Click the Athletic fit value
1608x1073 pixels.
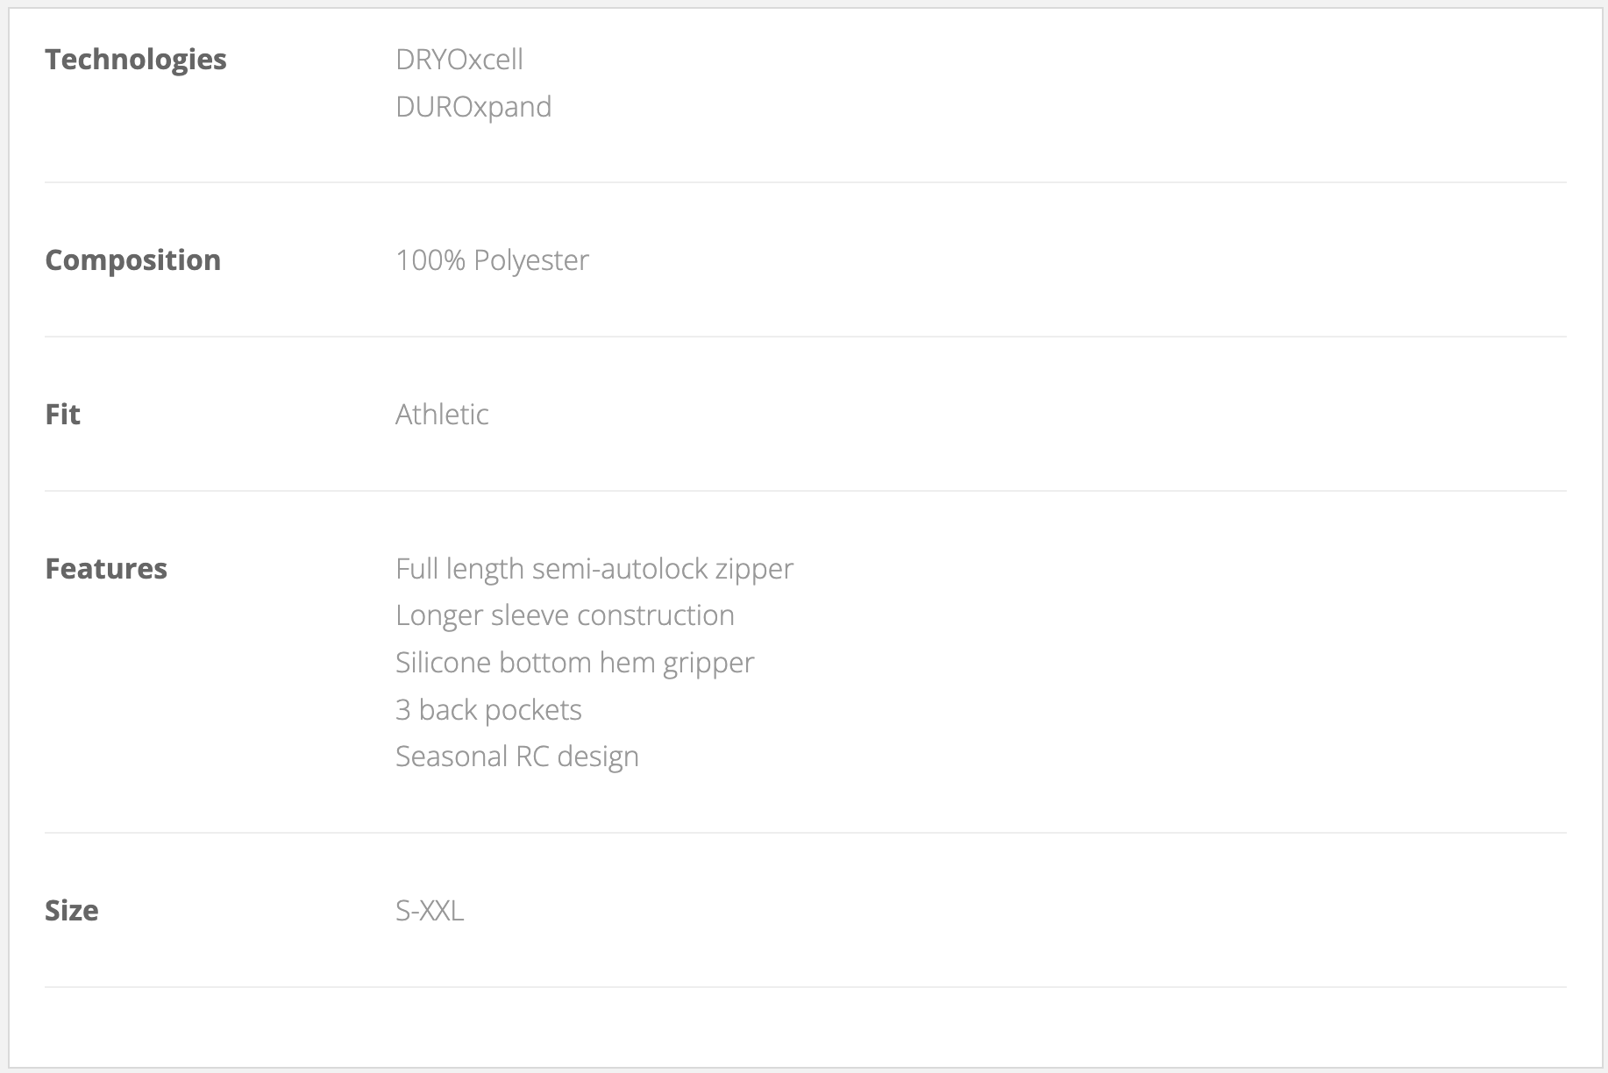point(442,415)
